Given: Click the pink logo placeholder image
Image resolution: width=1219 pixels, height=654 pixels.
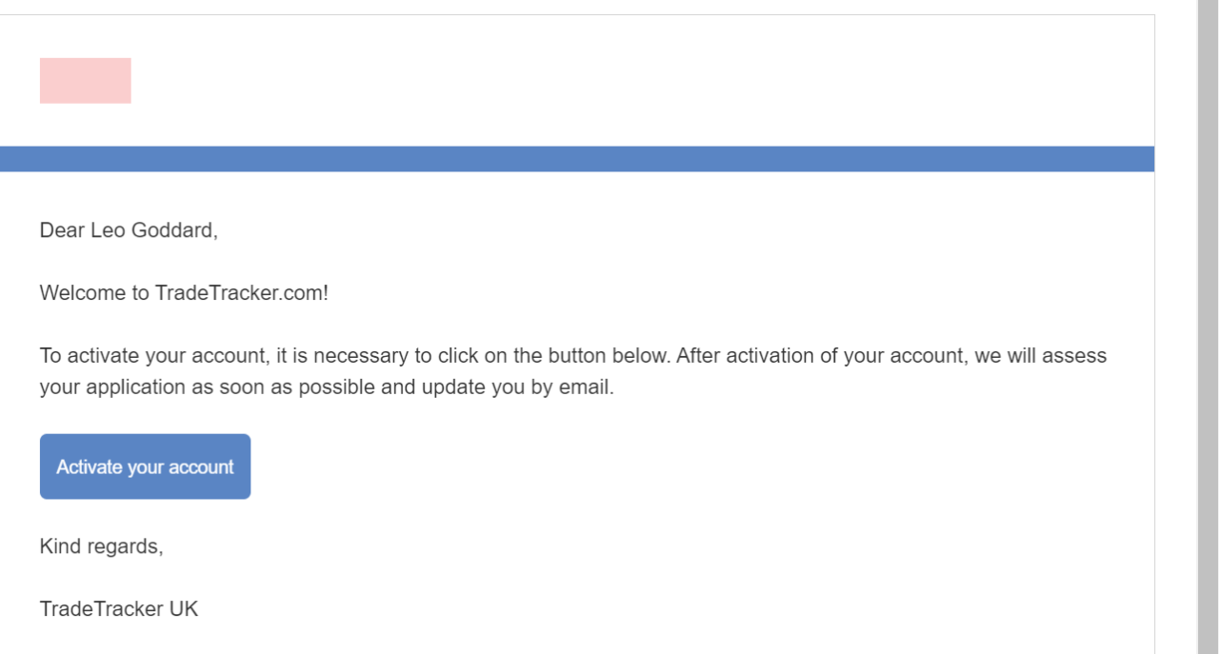Looking at the screenshot, I should click(x=85, y=81).
